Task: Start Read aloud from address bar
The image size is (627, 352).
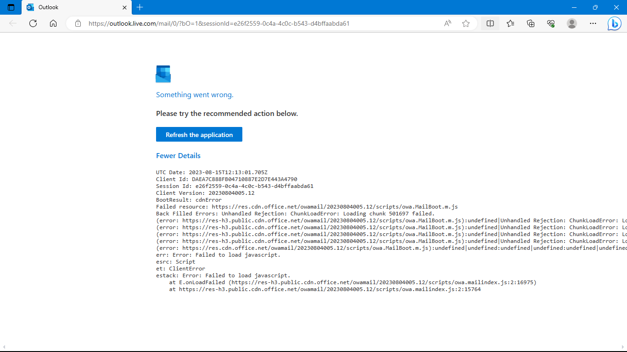Action: click(448, 23)
